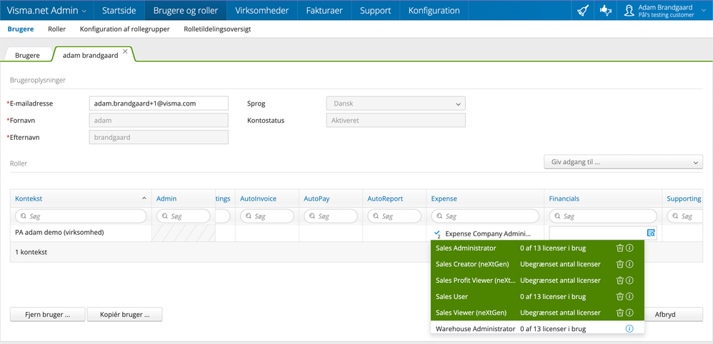
Task: Click the Efternavn field showing brandgaard
Action: (159, 137)
